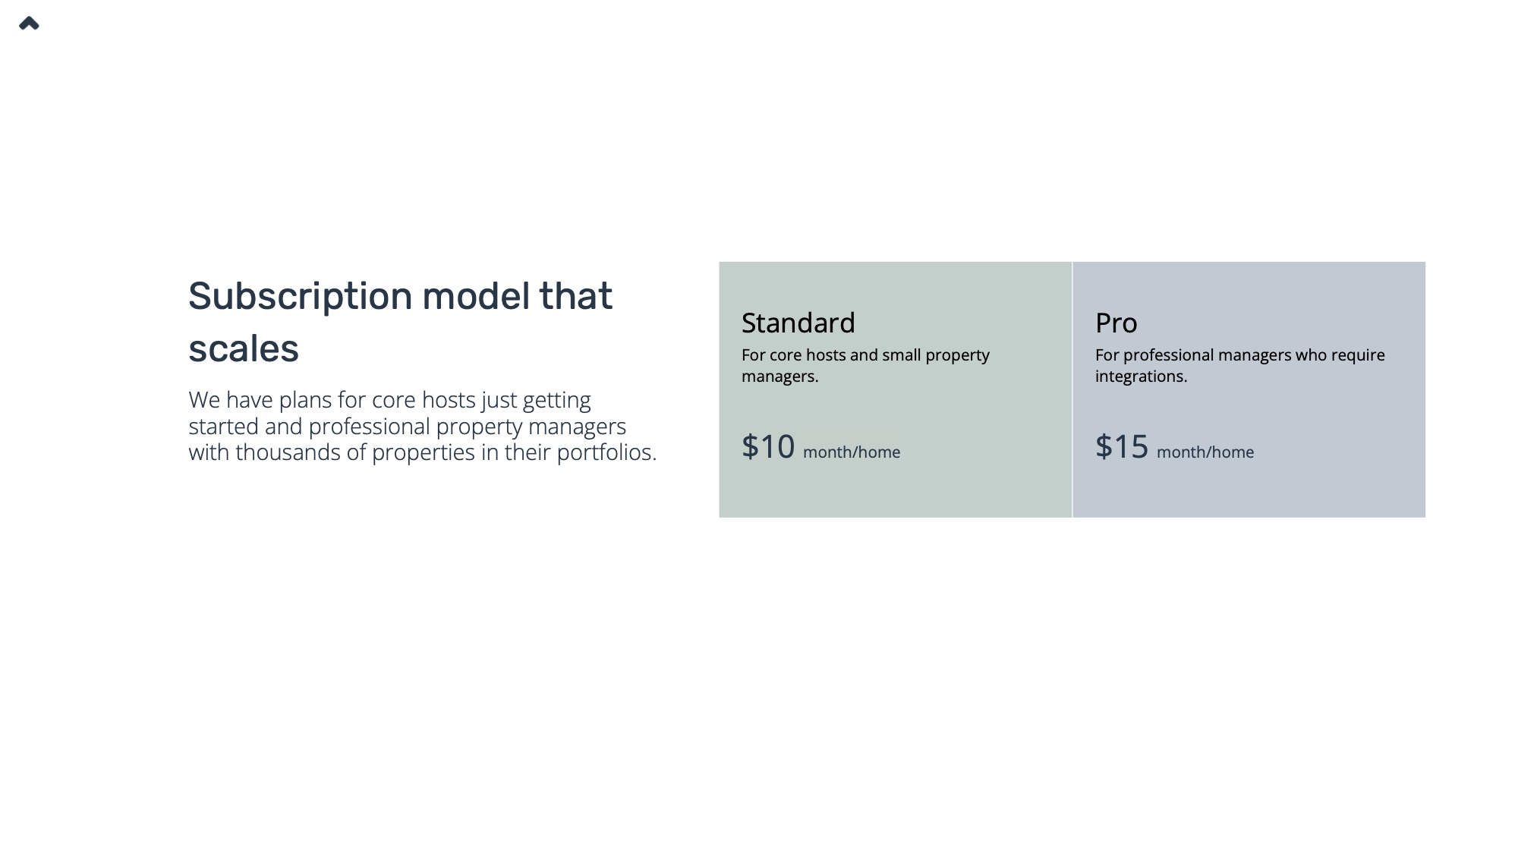Click the $10 price
This screenshot has height=854, width=1518.
coord(768,446)
